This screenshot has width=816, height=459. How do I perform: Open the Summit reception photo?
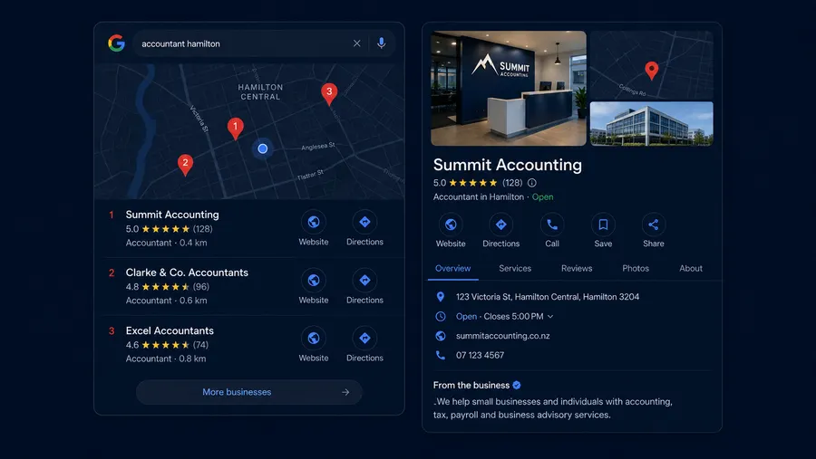point(509,88)
